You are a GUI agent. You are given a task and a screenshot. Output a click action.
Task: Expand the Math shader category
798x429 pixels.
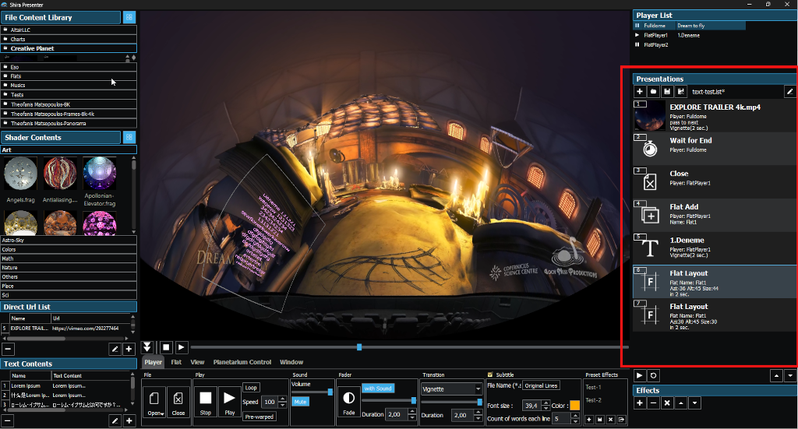69,258
